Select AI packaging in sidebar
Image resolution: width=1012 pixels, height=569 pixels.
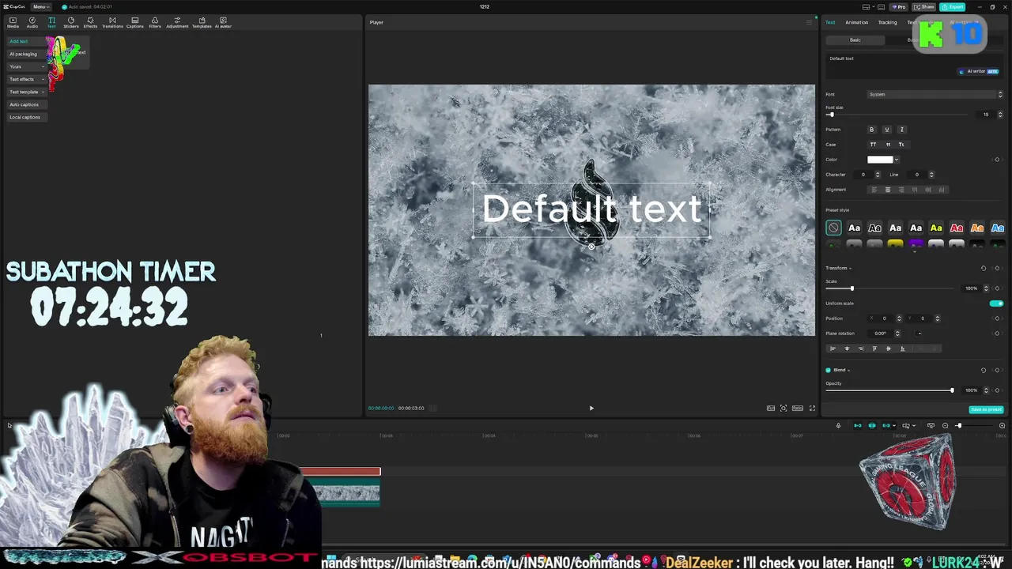(27, 54)
